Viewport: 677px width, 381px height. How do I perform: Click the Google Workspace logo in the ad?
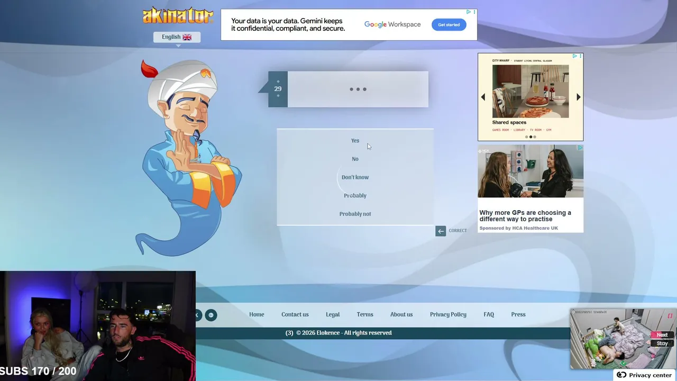[392, 25]
